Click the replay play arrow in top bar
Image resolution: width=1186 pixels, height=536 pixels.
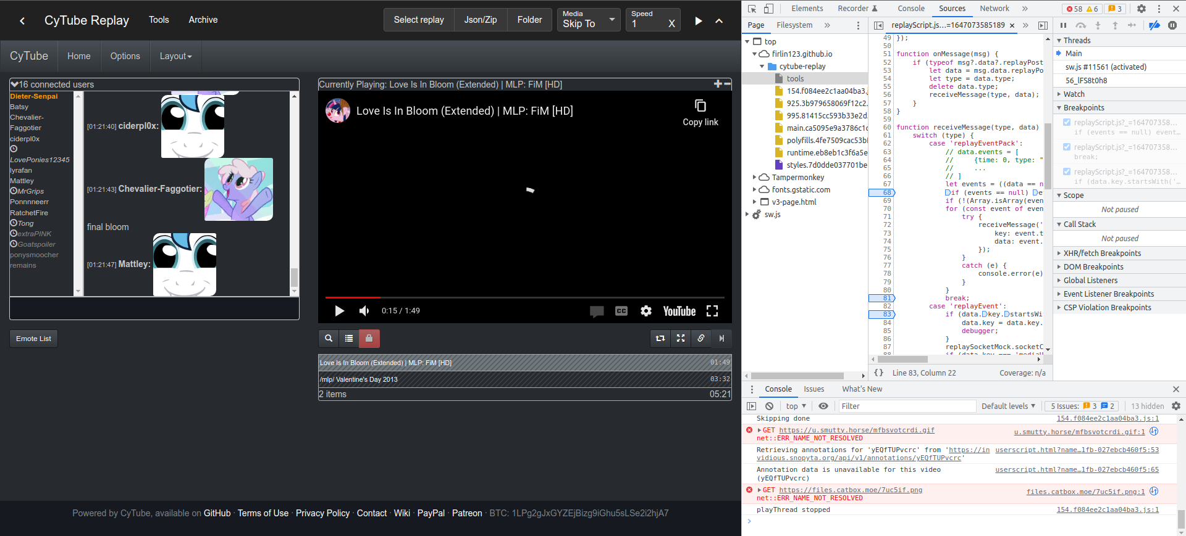[x=699, y=20]
